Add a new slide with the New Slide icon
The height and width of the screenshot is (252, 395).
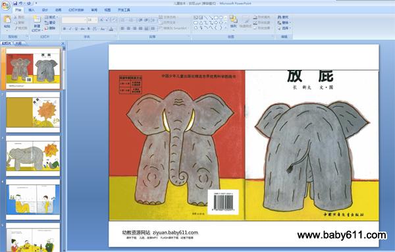(x=37, y=20)
